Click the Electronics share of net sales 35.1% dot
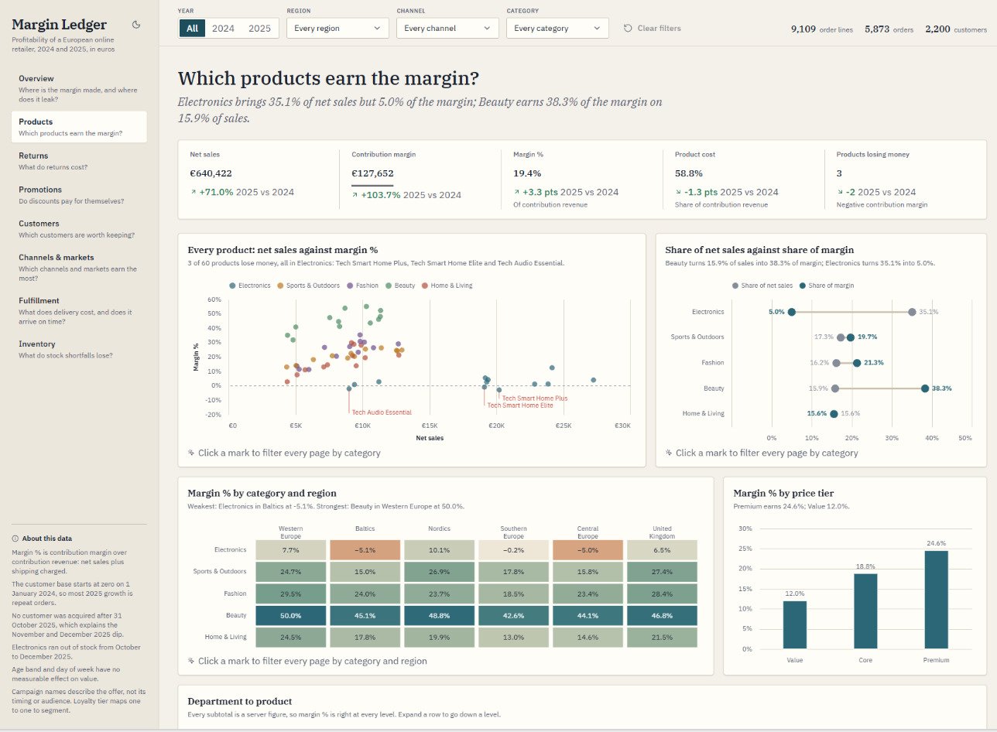Image resolution: width=997 pixels, height=732 pixels. coord(913,312)
